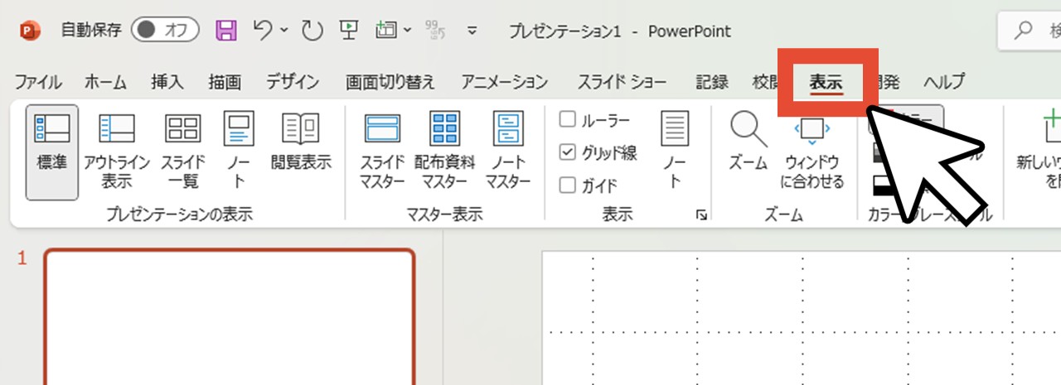The height and width of the screenshot is (385, 1061).
Task: Open the touch/mouse mode dropdown
Action: pos(407,31)
